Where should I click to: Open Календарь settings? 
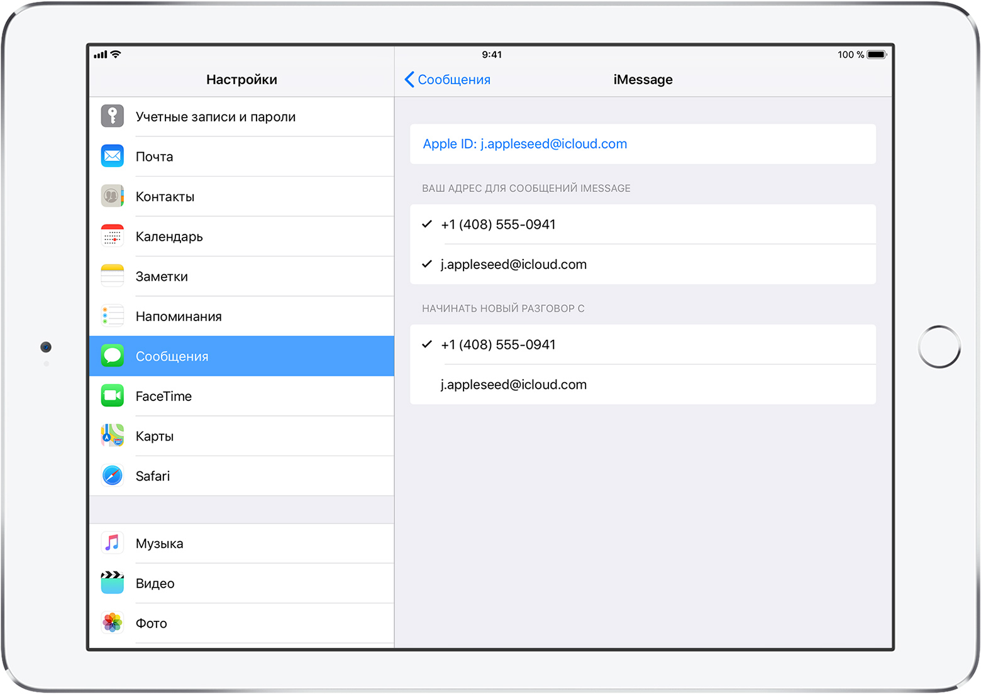click(241, 236)
